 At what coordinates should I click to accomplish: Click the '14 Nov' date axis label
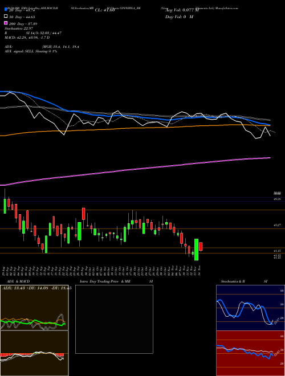pos(199,270)
